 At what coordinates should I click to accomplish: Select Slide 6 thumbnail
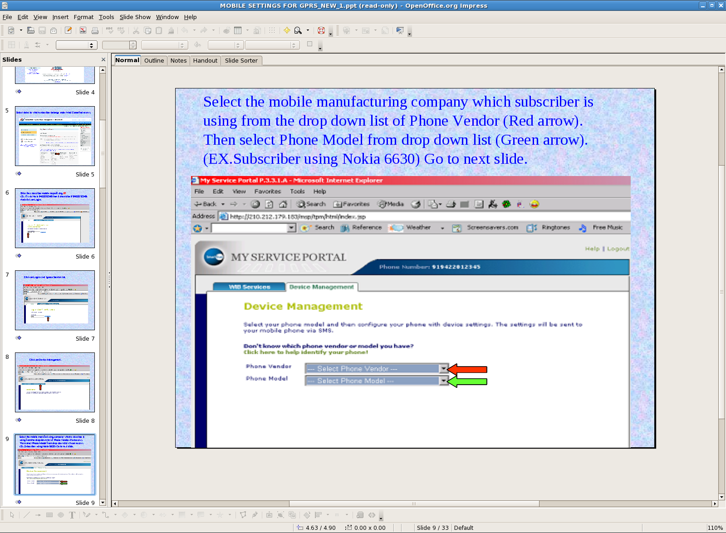pyautogui.click(x=55, y=218)
